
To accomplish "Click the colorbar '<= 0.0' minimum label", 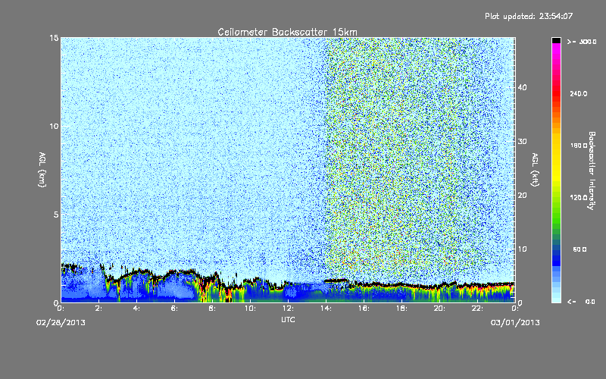I will coord(581,302).
